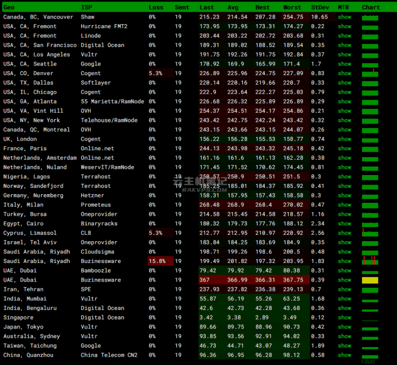Screen dimensions: 397x365
Task: Open show link for Tokyo Vultr row
Action: (x=345, y=327)
